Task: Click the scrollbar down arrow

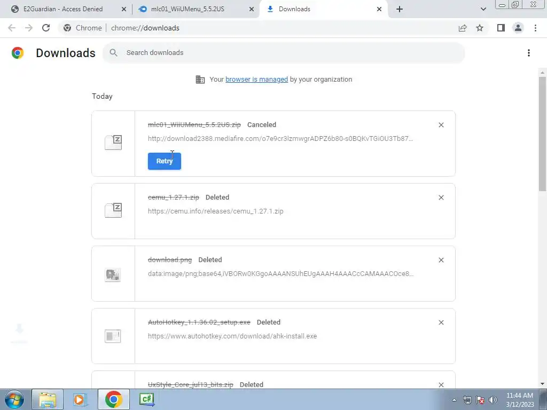Action: 542,384
